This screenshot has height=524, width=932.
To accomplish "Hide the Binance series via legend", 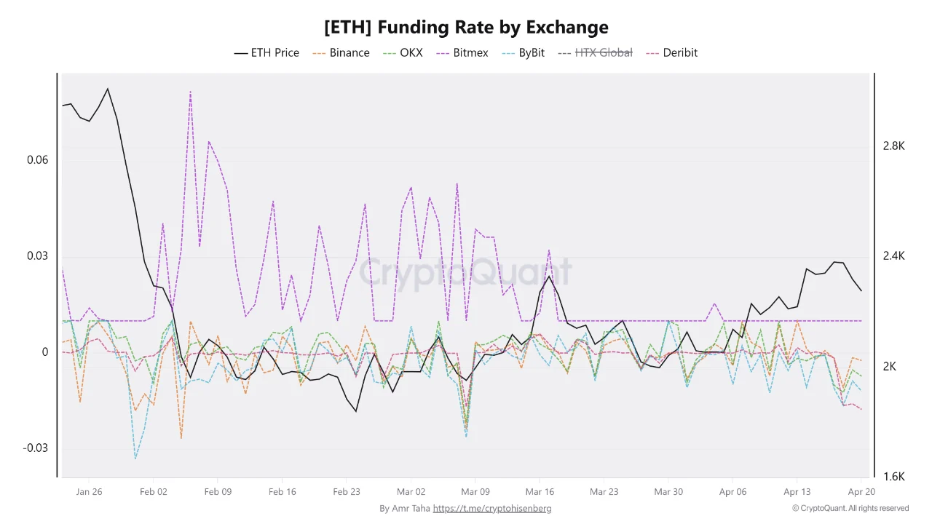I will point(341,52).
